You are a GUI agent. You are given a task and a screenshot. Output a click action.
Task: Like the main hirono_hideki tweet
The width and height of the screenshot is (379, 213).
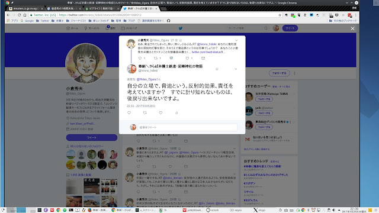pos(160,113)
